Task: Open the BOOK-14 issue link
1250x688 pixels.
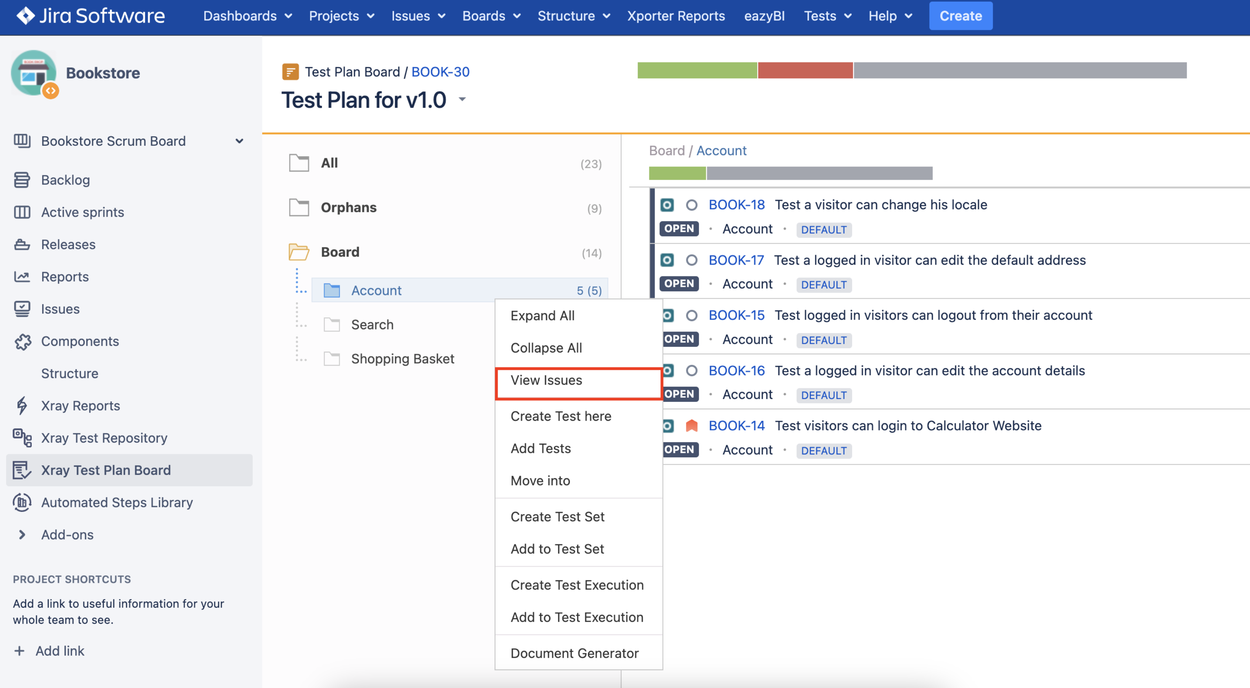Action: tap(736, 426)
